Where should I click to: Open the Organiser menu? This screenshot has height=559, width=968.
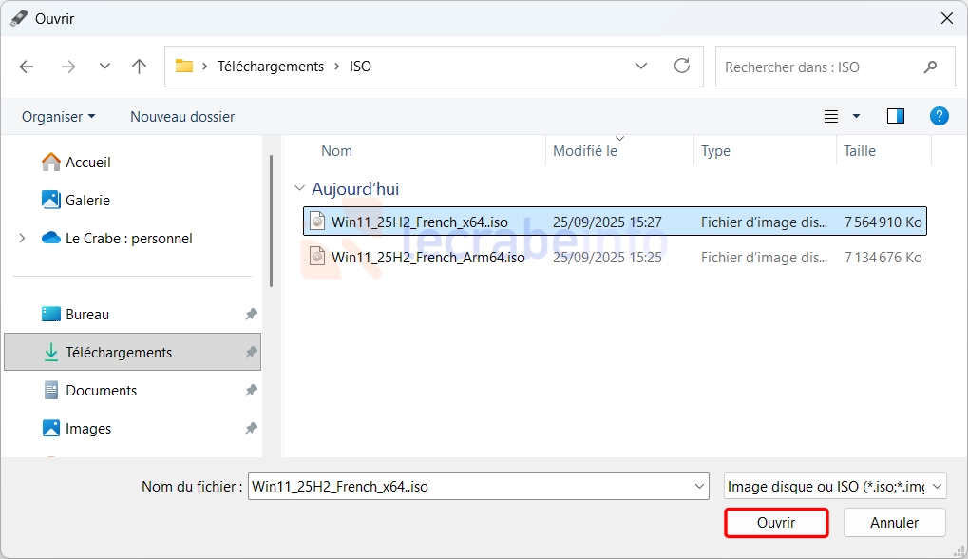pos(58,117)
